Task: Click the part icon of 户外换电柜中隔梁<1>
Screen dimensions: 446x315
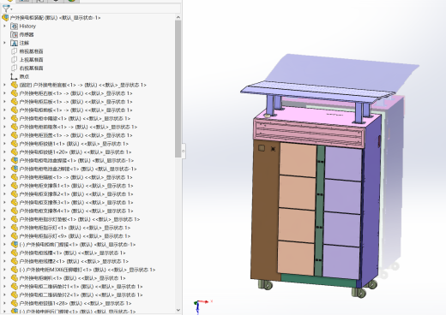Action: click(x=15, y=118)
